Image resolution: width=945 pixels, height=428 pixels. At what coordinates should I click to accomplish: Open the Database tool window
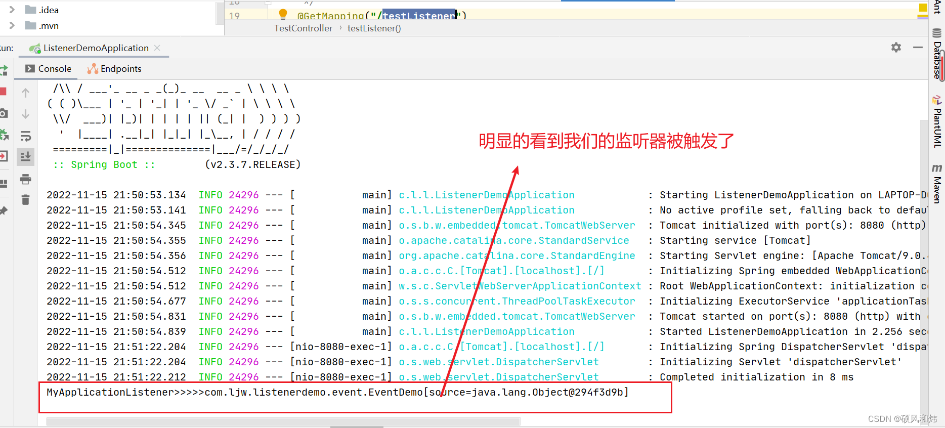coord(937,54)
